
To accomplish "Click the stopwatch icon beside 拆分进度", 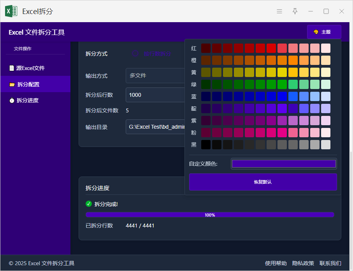I will [x=12, y=100].
